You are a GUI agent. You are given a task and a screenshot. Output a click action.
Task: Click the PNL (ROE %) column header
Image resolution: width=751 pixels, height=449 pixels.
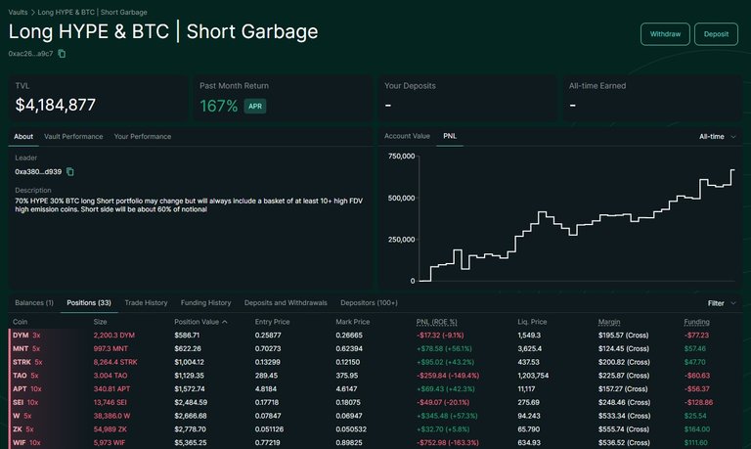pyautogui.click(x=436, y=322)
